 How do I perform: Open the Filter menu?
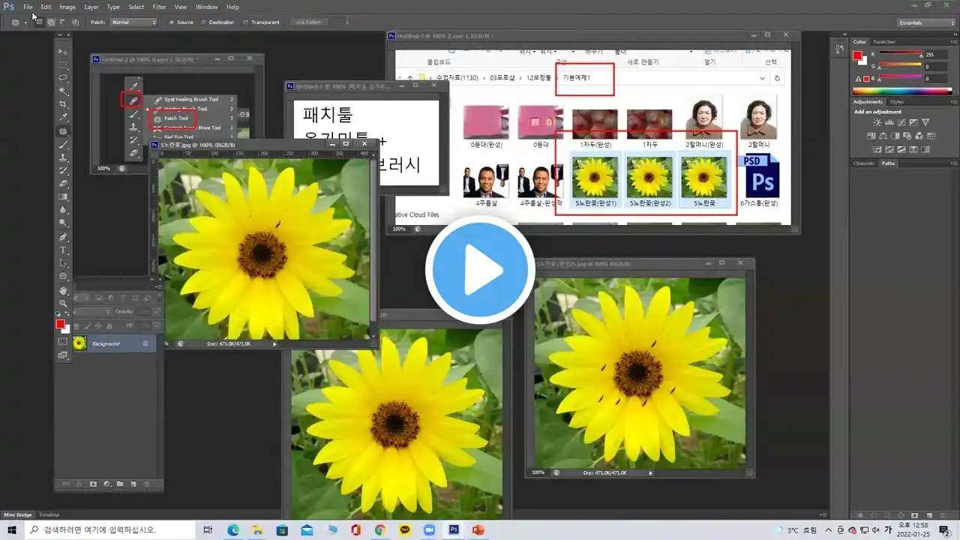160,7
